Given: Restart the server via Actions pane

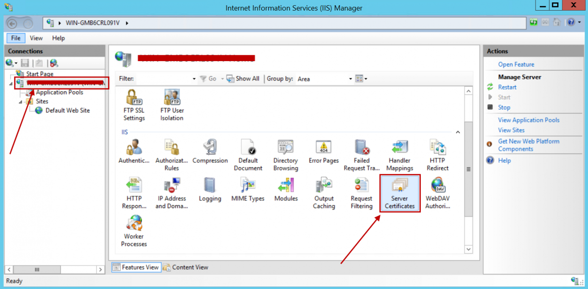Looking at the screenshot, I should coord(508,87).
